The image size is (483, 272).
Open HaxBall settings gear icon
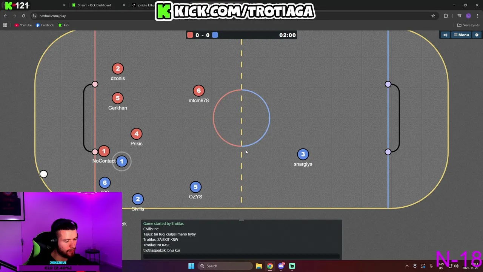click(477, 35)
